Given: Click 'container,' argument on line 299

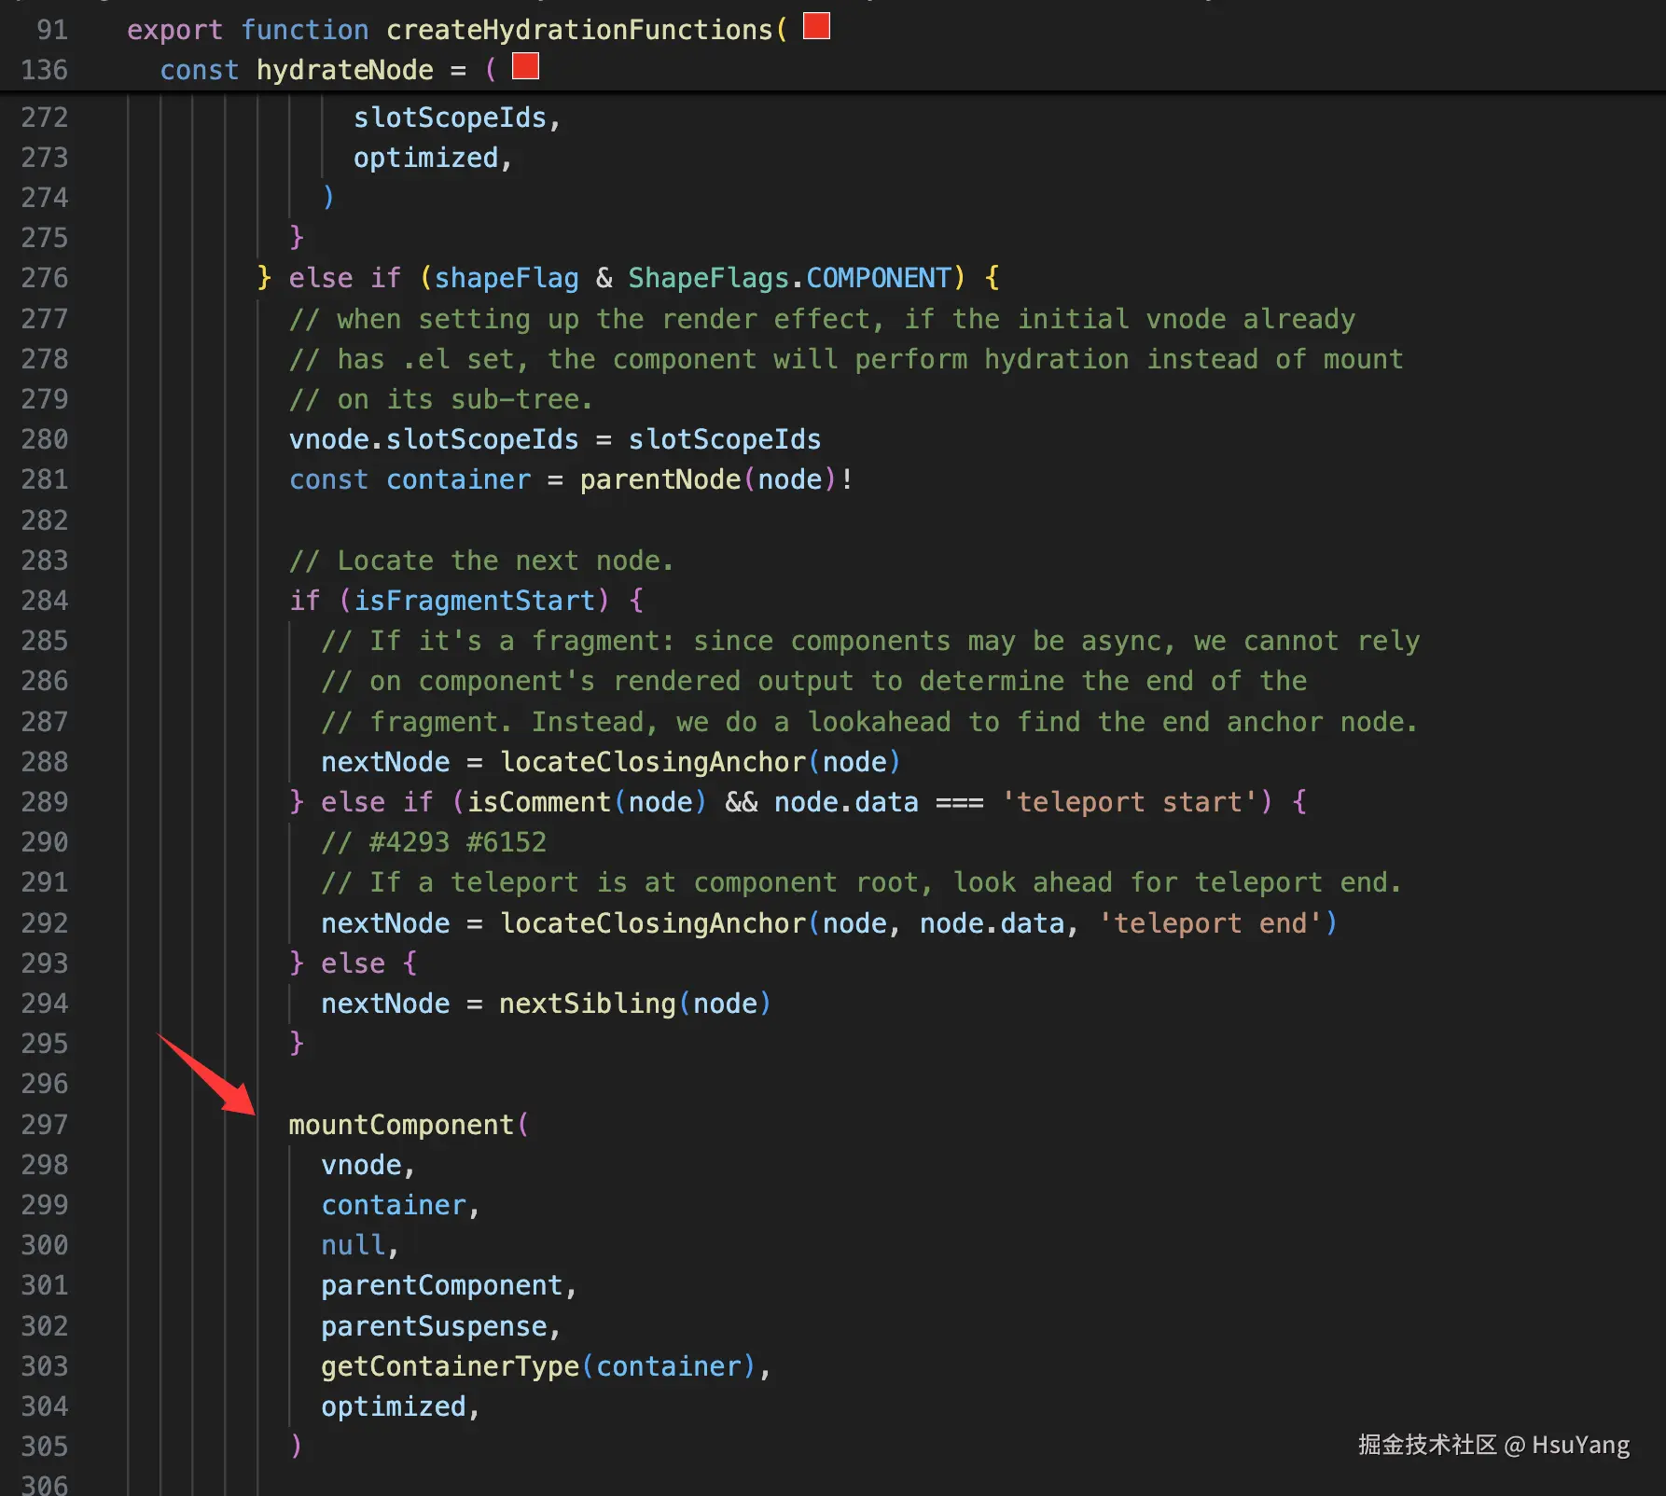Looking at the screenshot, I should coord(400,1205).
